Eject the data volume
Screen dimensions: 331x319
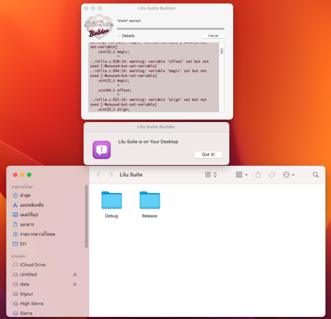coord(75,284)
